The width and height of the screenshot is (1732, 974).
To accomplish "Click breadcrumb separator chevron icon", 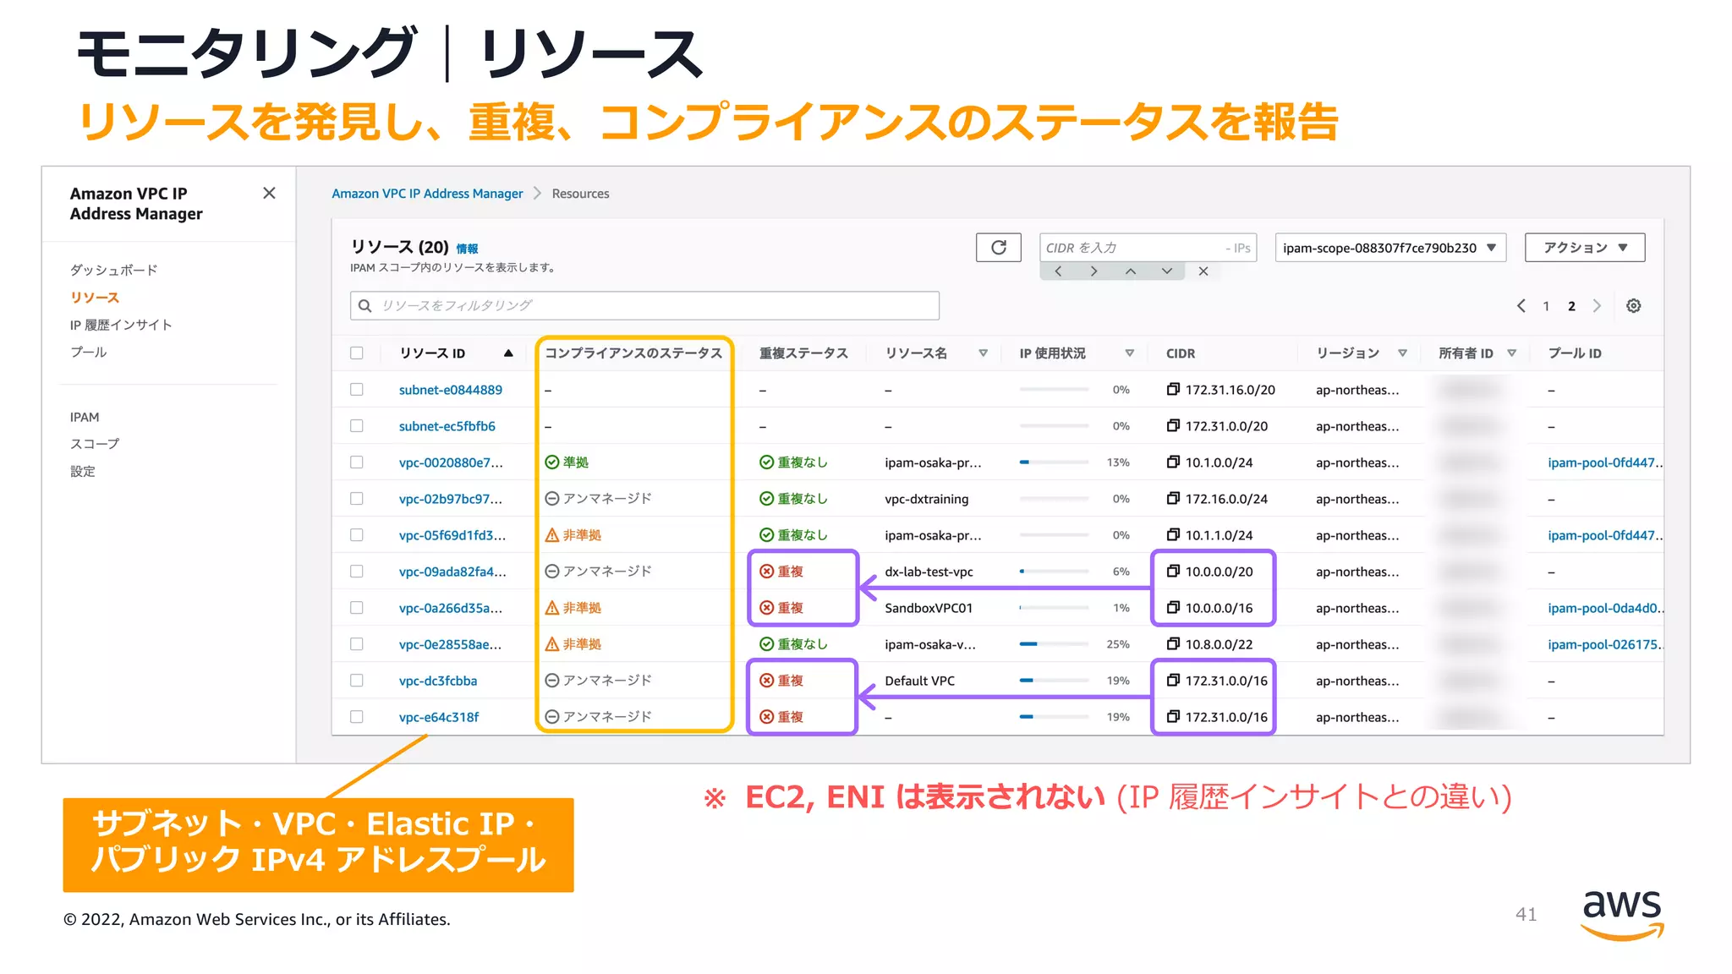I will (x=537, y=194).
